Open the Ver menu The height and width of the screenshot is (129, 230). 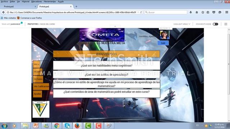(x=18, y=1)
